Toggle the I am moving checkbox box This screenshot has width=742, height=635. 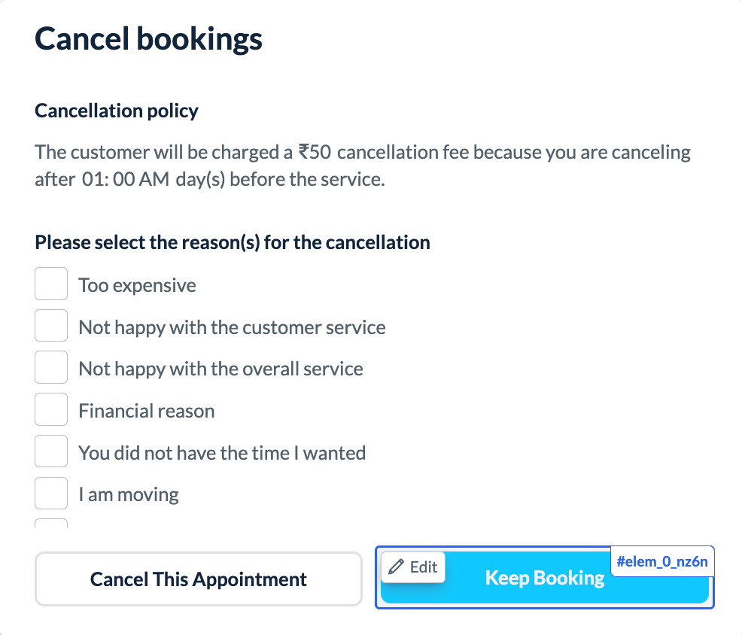point(51,494)
